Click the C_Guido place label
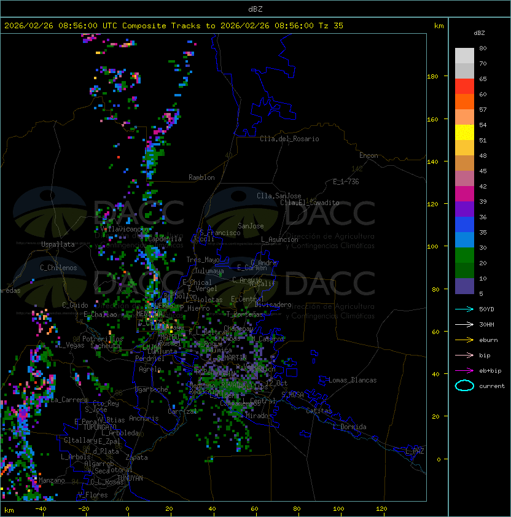The height and width of the screenshot is (517, 511). pos(75,305)
